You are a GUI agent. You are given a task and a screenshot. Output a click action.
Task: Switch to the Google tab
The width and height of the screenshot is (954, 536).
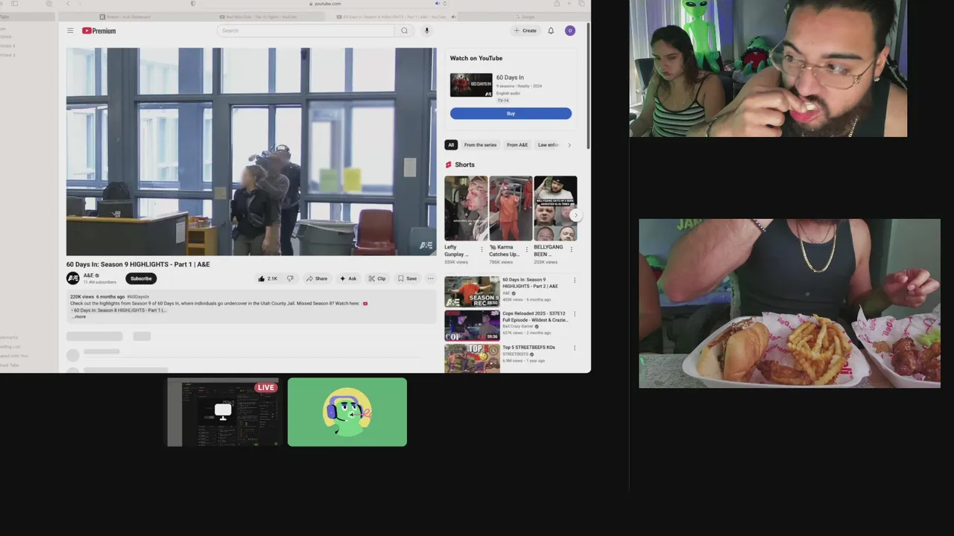pyautogui.click(x=525, y=16)
